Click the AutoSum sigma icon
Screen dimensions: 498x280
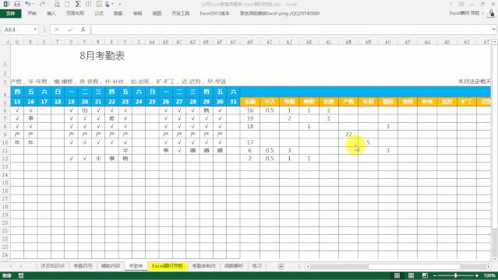(78, 4)
